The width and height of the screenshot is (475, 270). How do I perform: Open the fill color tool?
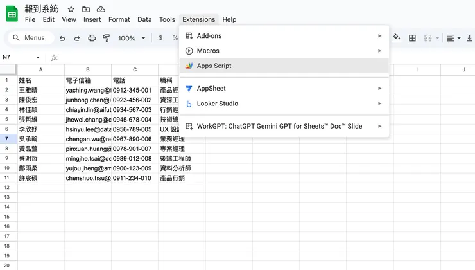[397, 37]
